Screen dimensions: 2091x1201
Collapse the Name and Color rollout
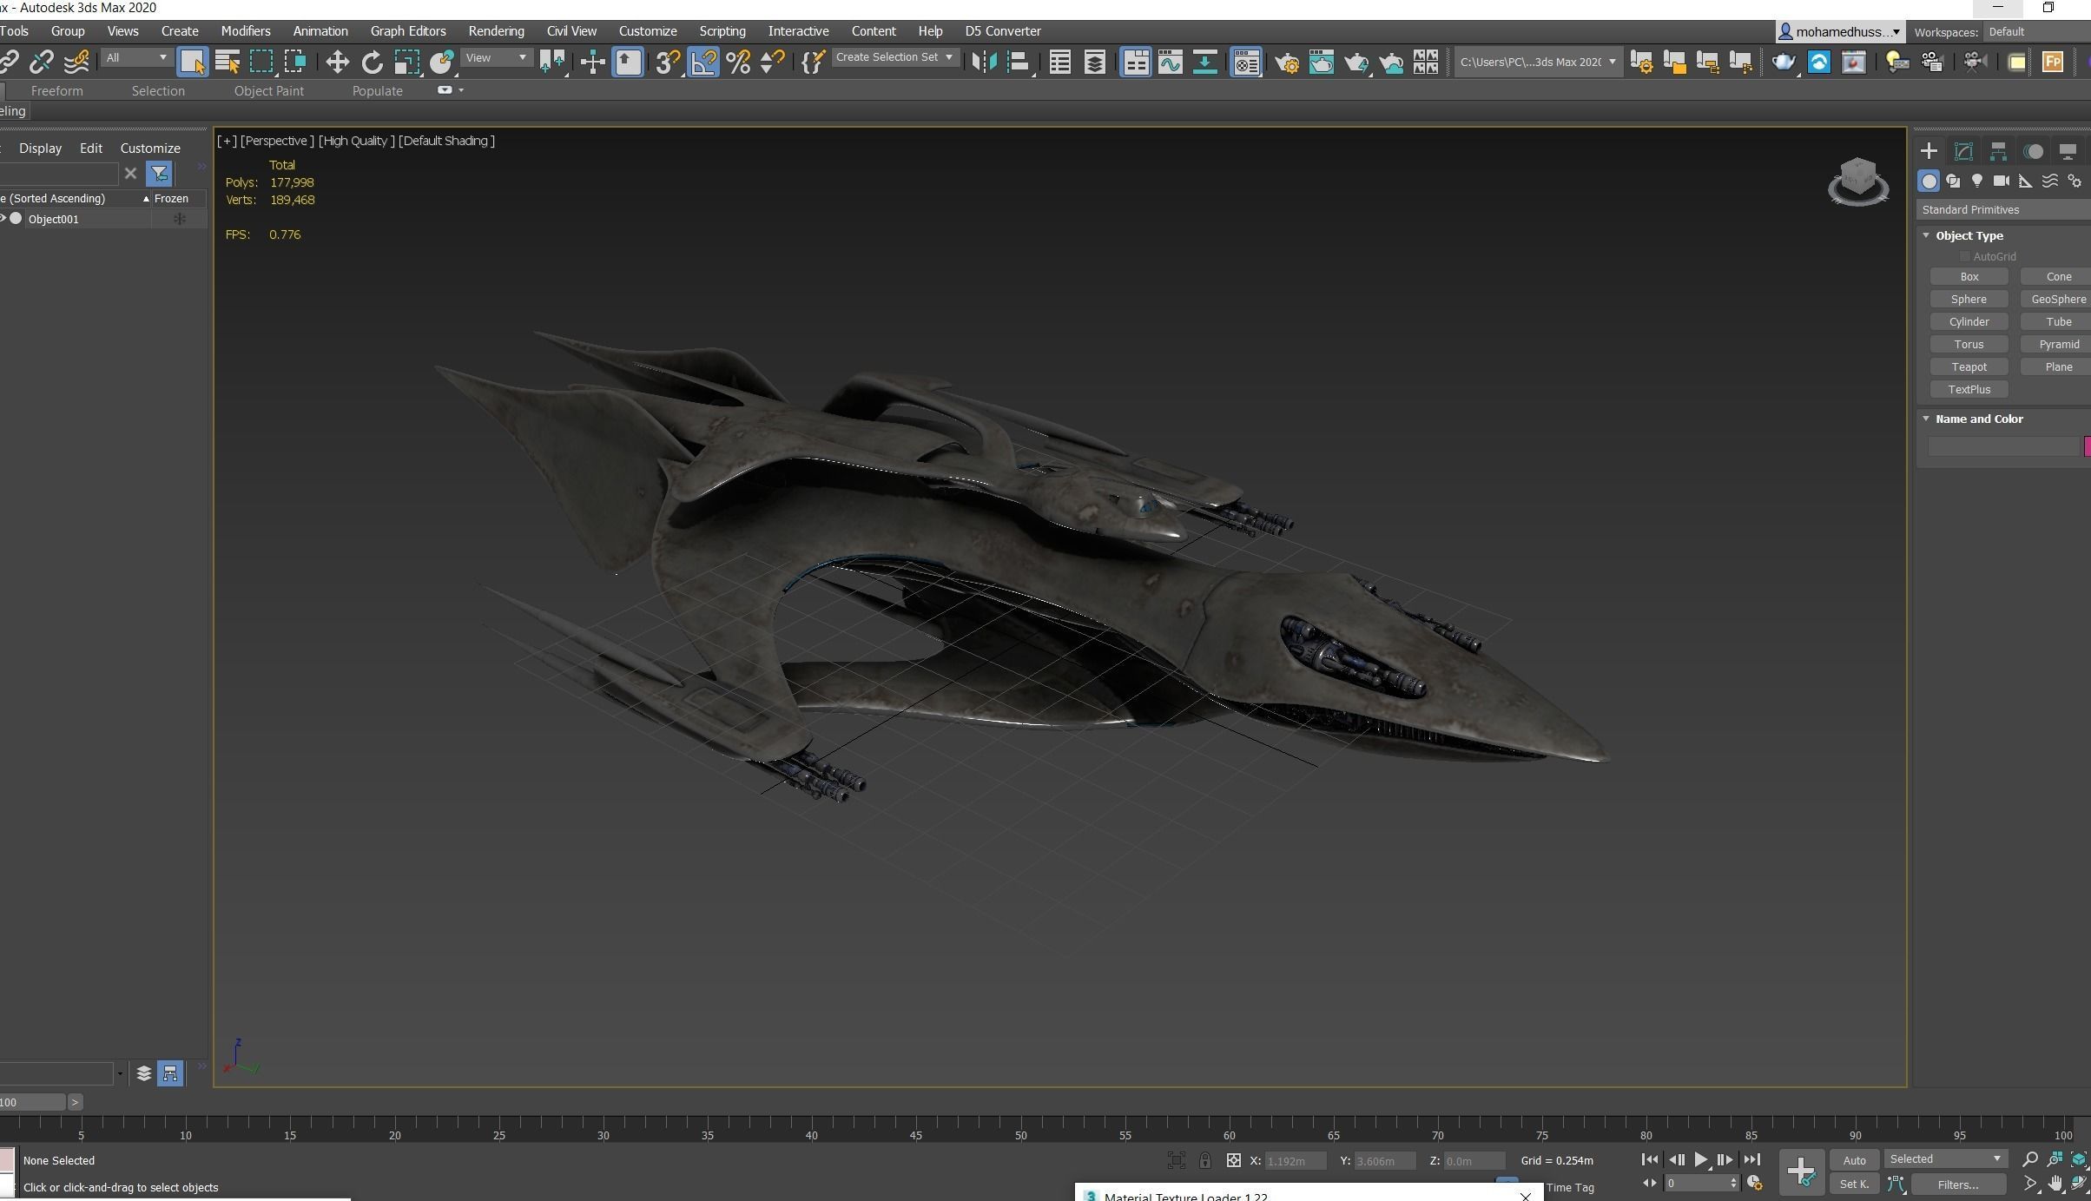coord(1978,419)
